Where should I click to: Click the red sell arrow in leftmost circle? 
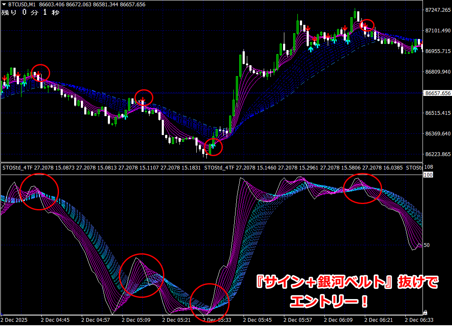[x=38, y=74]
